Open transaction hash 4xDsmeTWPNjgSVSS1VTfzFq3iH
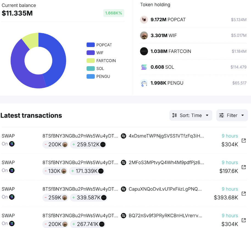Image resolution: width=251 pixels, height=228 pixels. click(166, 136)
